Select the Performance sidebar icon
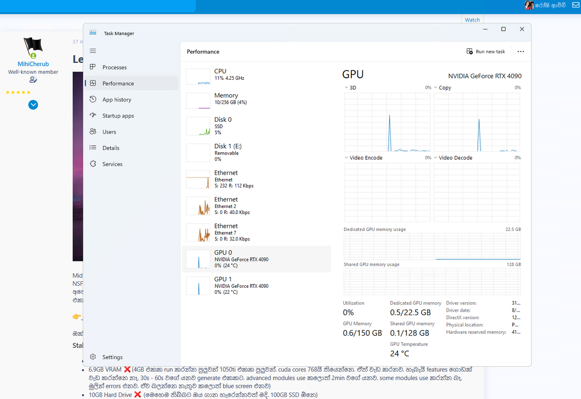The height and width of the screenshot is (399, 581). (x=93, y=83)
